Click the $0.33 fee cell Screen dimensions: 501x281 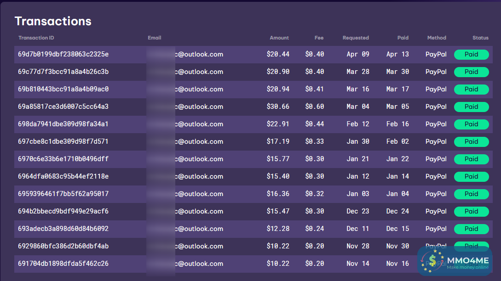pos(314,141)
